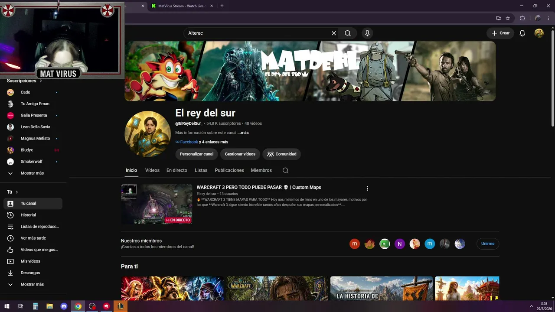Click the blue m member avatar

coord(430,244)
